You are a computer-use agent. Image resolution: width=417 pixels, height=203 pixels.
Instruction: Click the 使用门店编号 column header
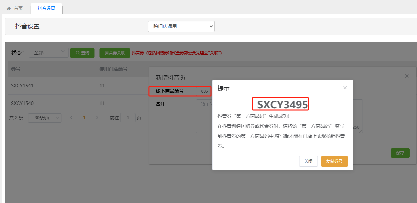(114, 69)
